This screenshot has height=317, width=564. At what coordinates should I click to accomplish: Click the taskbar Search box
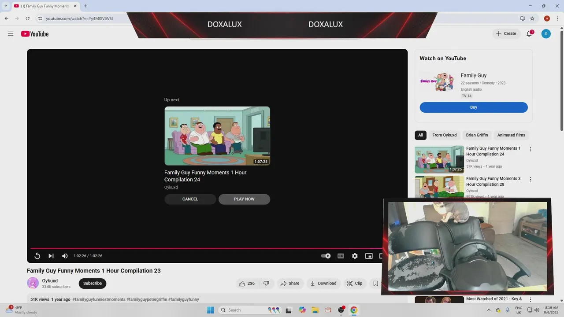pos(250,310)
